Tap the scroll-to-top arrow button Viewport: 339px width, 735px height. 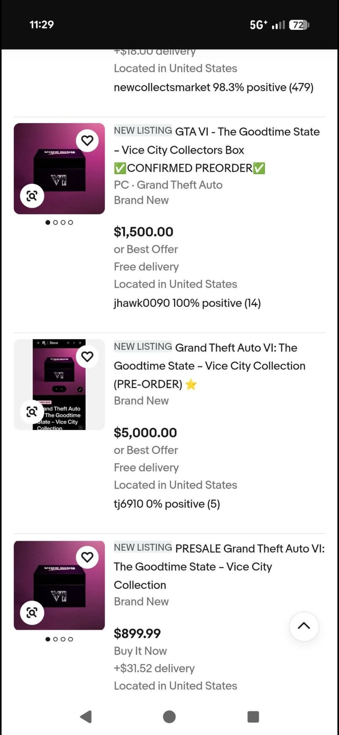pos(304,626)
